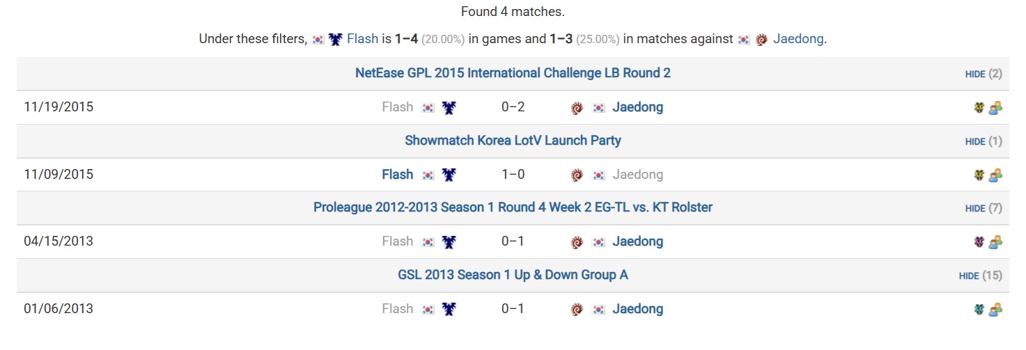Screen dimensions: 1026x350
Task: Open the Flash player link in the summary sentence
Action: pos(362,39)
